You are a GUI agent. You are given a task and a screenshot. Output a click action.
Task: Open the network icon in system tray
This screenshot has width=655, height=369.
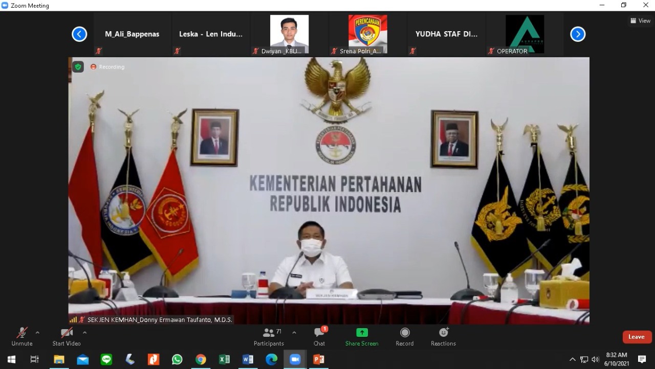(x=584, y=359)
